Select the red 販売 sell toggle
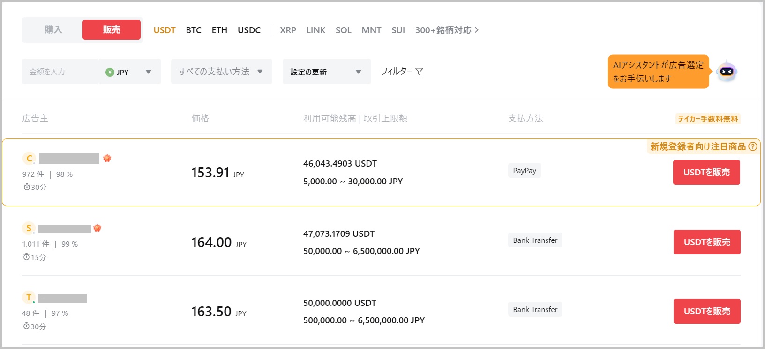 pos(112,30)
